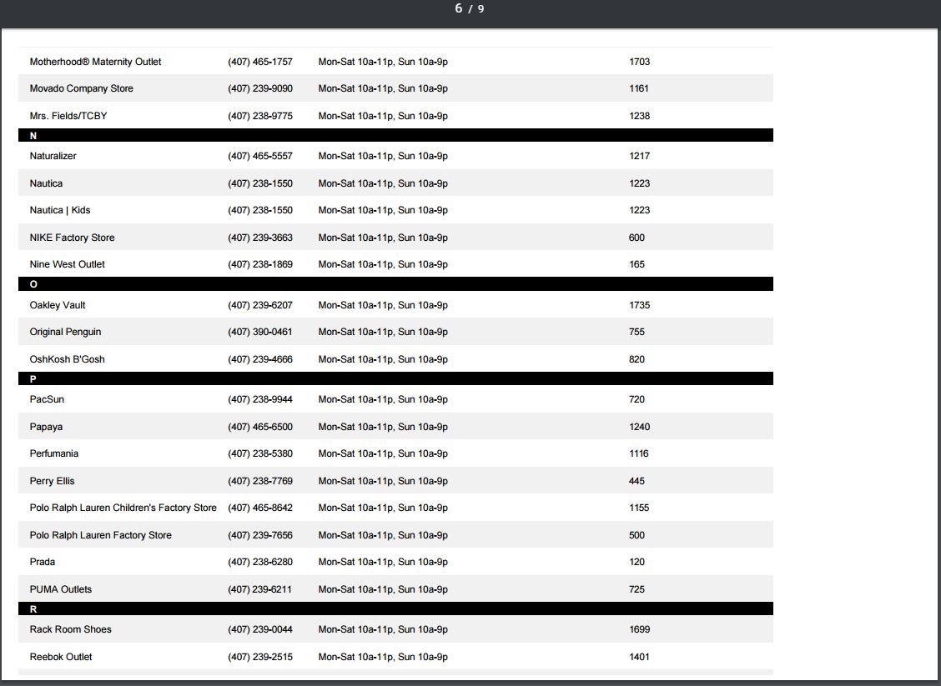Viewport: 941px width, 686px height.
Task: Select the Oakley Vault store entry
Action: click(58, 305)
